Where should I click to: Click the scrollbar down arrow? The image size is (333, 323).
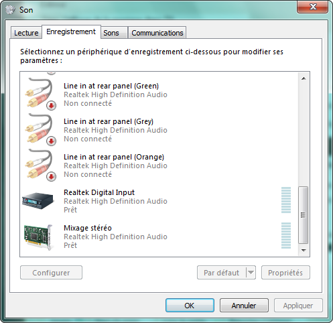coord(304,251)
